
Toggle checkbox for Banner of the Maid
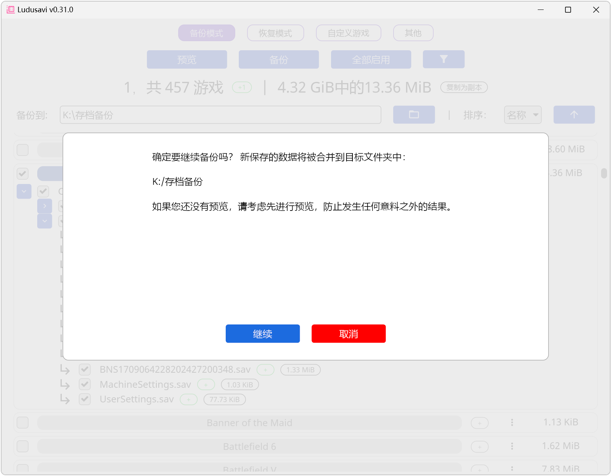pos(23,423)
